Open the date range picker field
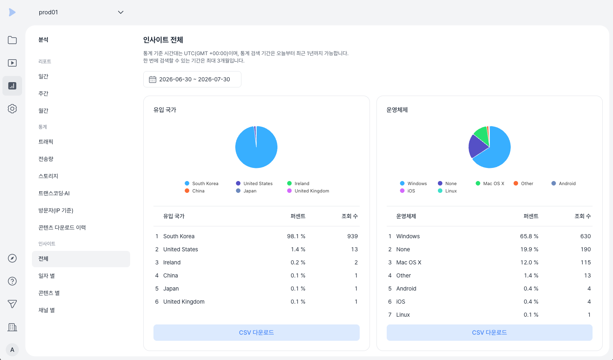 point(192,79)
